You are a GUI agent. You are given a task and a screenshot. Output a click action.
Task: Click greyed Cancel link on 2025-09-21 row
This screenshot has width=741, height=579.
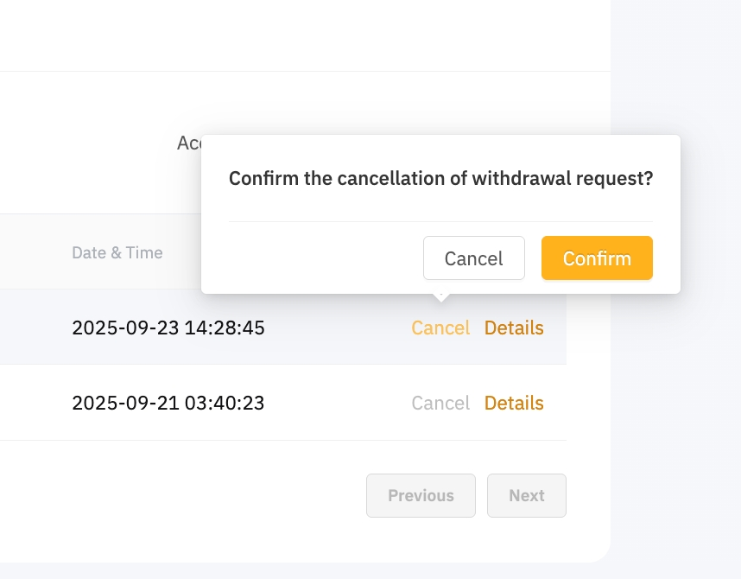click(440, 404)
